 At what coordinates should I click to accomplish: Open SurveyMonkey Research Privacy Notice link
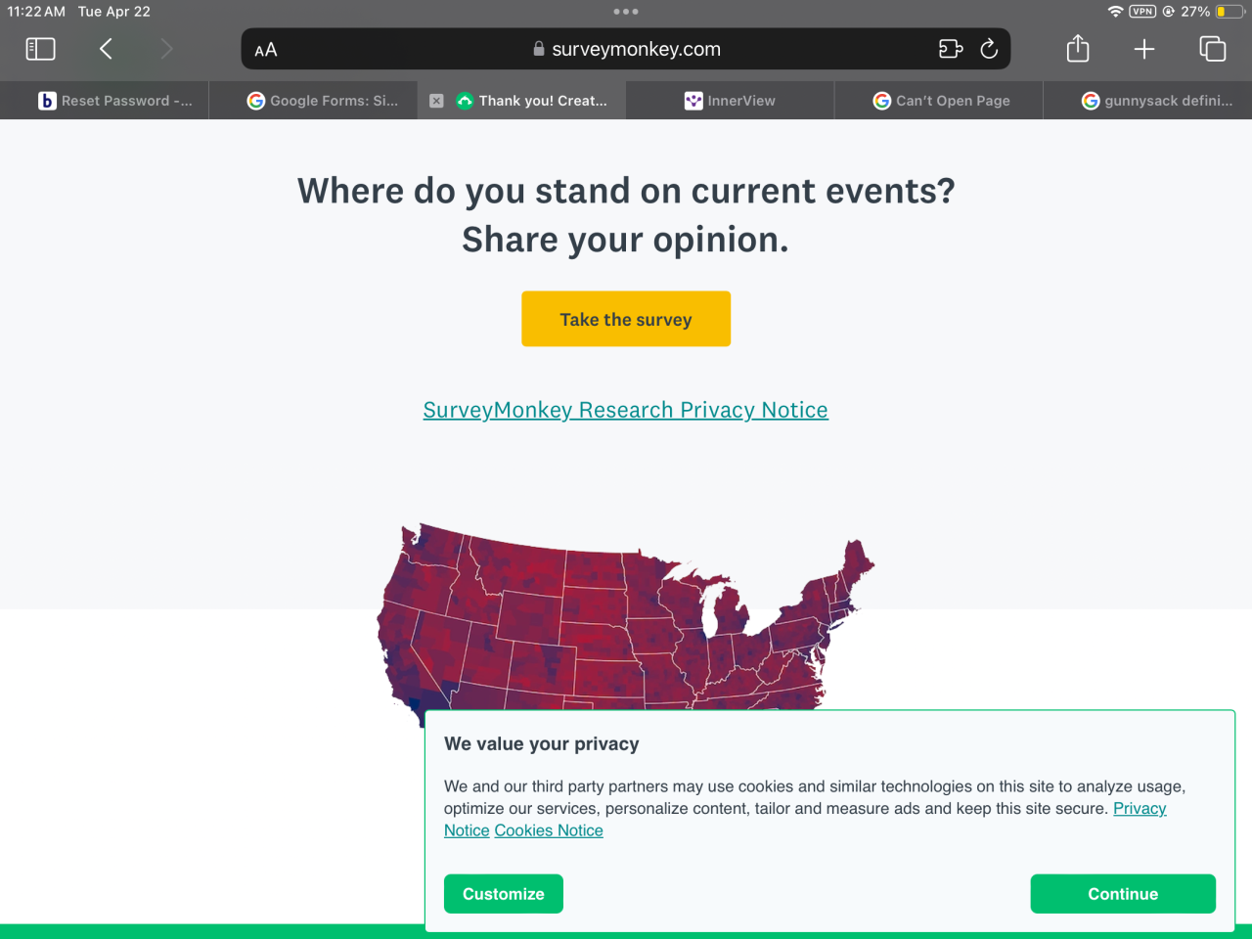click(x=626, y=410)
